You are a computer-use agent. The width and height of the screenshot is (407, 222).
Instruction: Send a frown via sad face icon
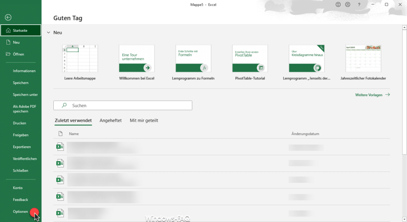(347, 4)
